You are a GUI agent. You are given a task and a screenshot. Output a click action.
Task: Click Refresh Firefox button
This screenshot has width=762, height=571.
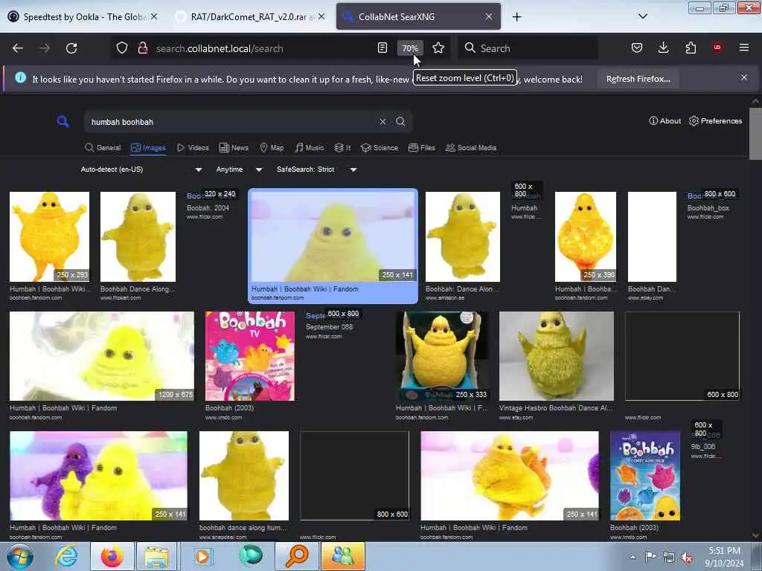tap(638, 79)
